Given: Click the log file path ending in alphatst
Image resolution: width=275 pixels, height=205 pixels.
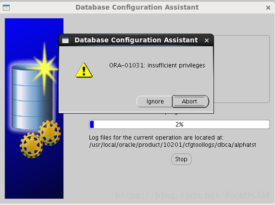Looking at the screenshot, I should point(173,145).
